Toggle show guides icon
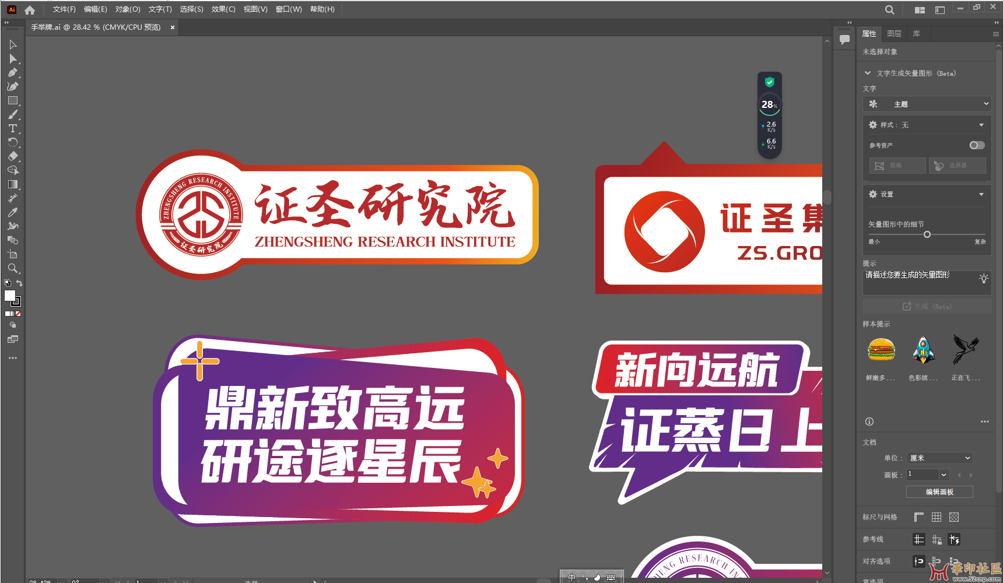Image resolution: width=1003 pixels, height=583 pixels. (919, 539)
